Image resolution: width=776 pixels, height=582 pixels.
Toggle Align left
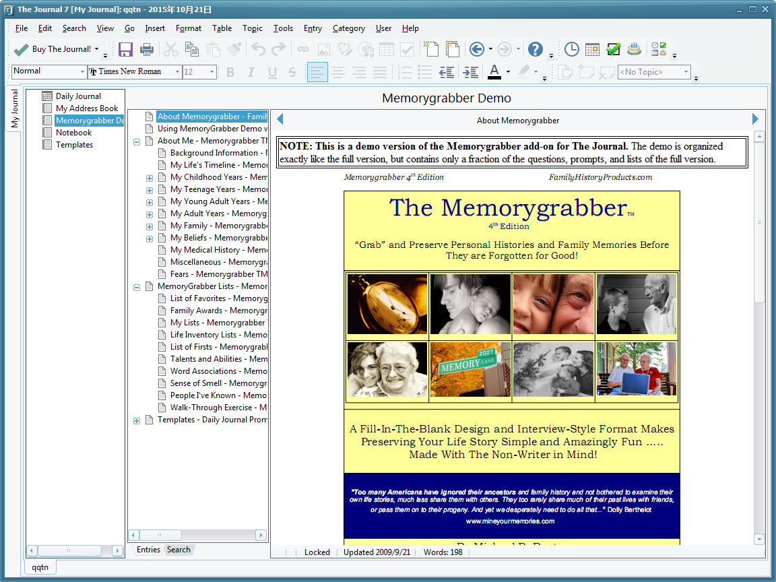317,72
